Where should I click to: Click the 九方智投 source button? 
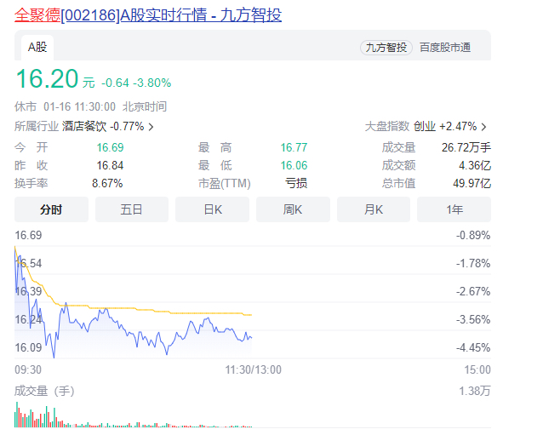386,48
